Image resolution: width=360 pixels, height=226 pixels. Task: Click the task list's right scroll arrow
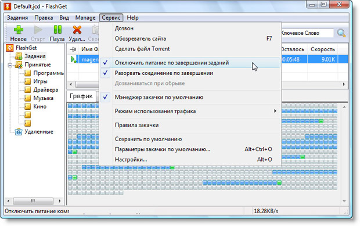point(344,84)
